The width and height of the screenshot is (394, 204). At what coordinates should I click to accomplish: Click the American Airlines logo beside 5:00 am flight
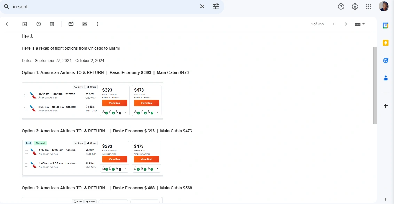click(33, 95)
